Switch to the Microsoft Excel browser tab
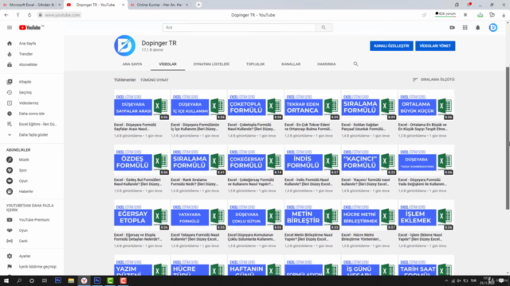Viewport: 510px width, 286px height. coord(32,5)
